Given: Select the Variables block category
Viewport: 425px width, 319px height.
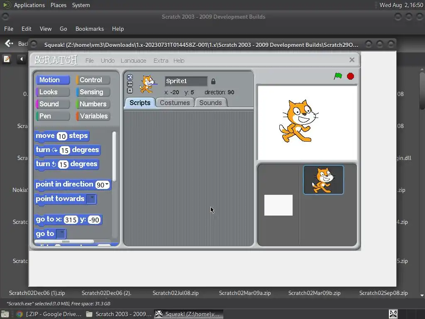Looking at the screenshot, I should [x=93, y=116].
